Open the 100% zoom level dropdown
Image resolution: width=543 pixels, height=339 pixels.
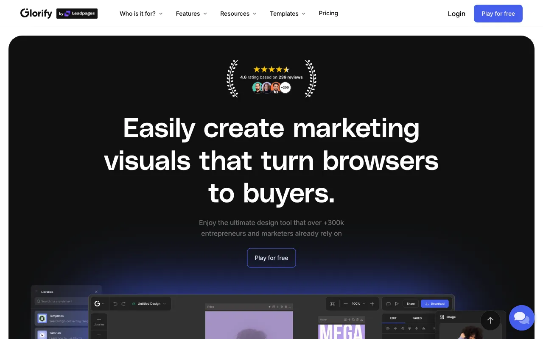[x=358, y=304]
